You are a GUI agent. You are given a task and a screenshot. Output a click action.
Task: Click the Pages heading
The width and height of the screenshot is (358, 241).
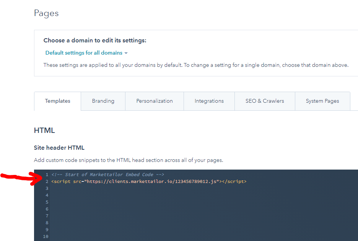(46, 13)
